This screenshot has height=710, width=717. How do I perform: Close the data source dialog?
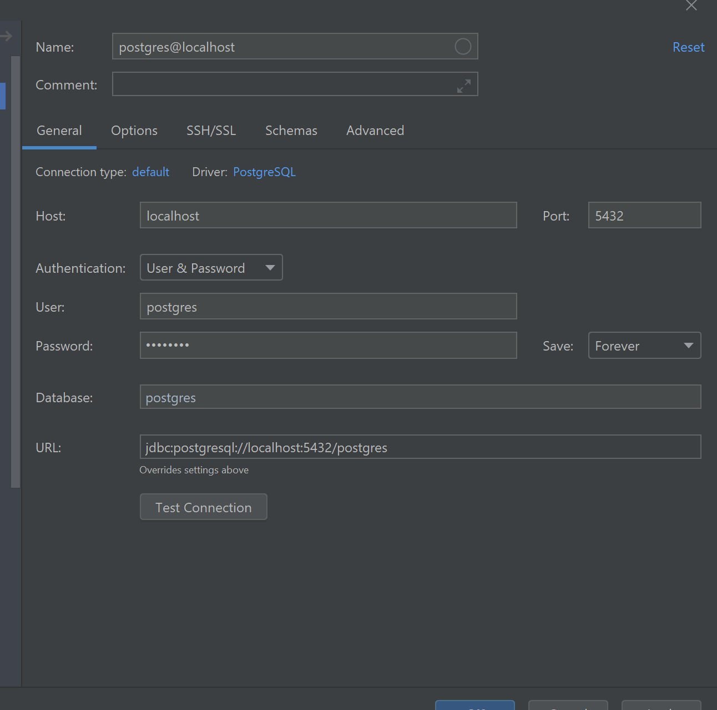tap(691, 6)
